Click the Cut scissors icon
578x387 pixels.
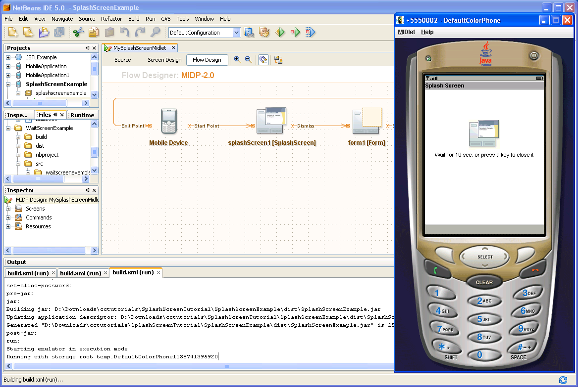[78, 32]
